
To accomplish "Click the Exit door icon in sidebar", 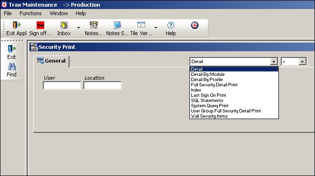I will tap(11, 49).
